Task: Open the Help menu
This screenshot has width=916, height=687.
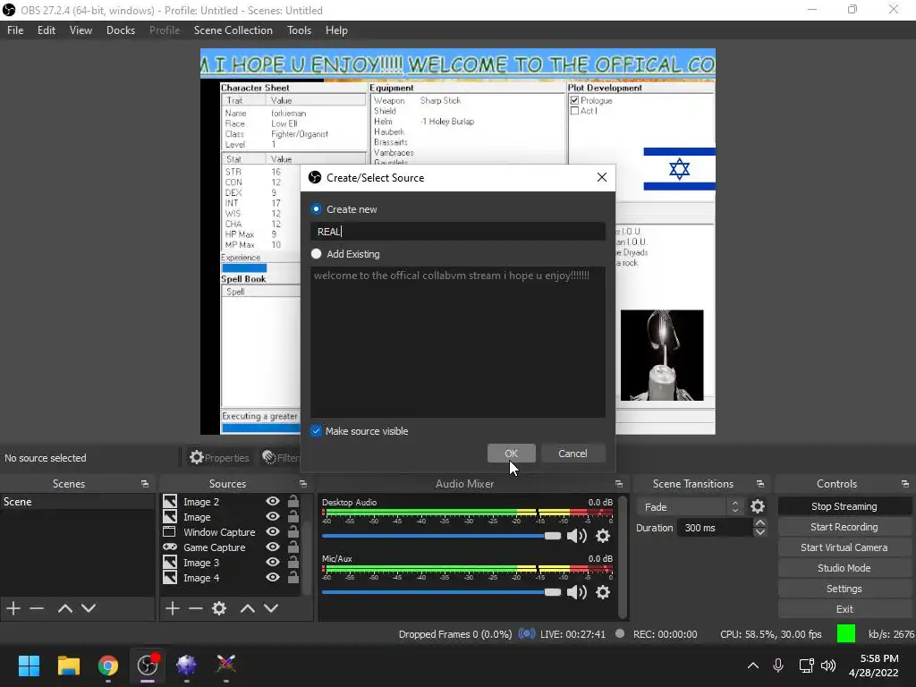Action: pos(336,30)
